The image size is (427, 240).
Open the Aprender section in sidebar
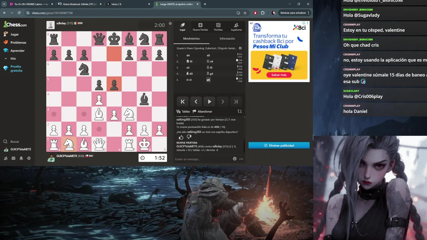pyautogui.click(x=14, y=51)
